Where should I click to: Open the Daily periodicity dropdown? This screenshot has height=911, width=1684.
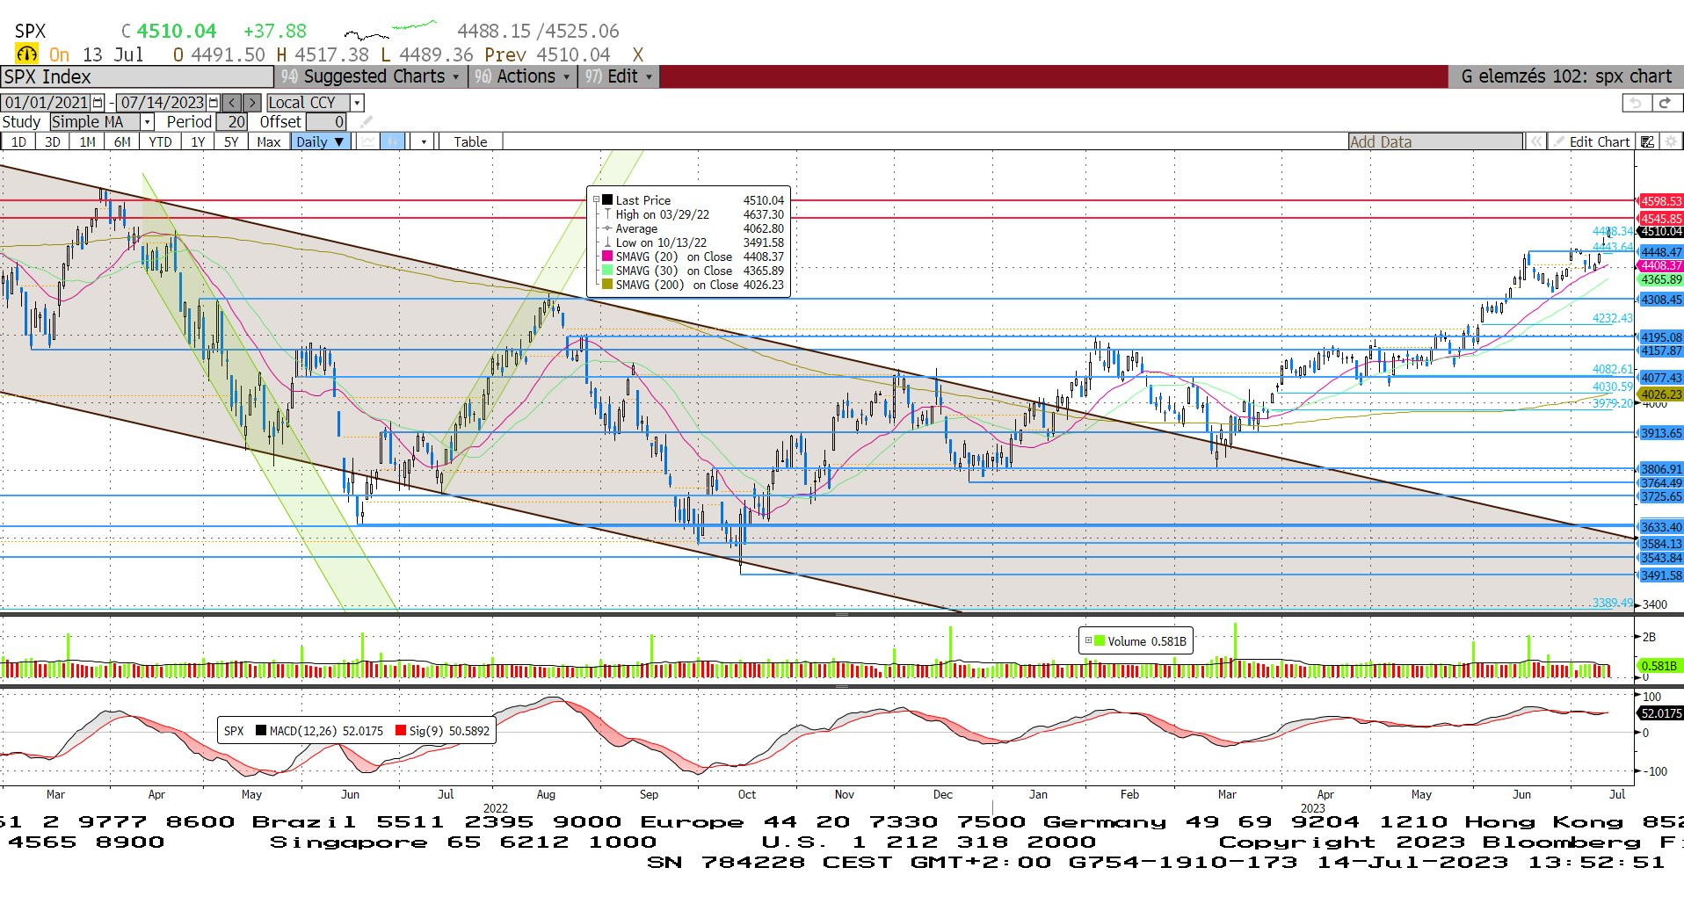[320, 141]
